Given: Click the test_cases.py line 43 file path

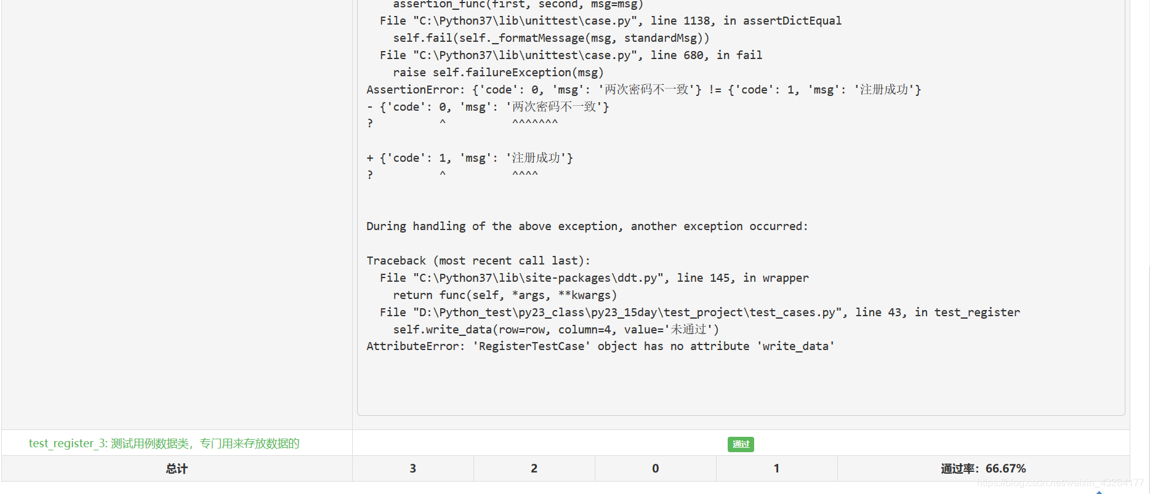Looking at the screenshot, I should (x=699, y=313).
